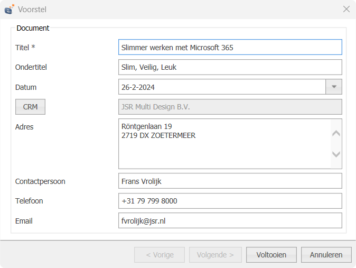Click the Voorstel app icon in title bar

point(10,9)
